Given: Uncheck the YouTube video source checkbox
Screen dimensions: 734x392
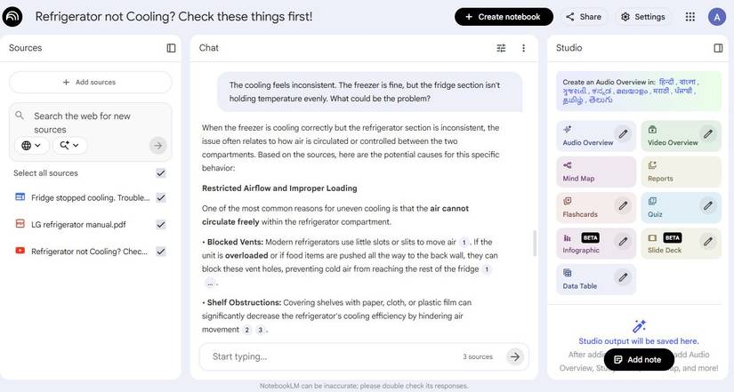Looking at the screenshot, I should click(161, 252).
